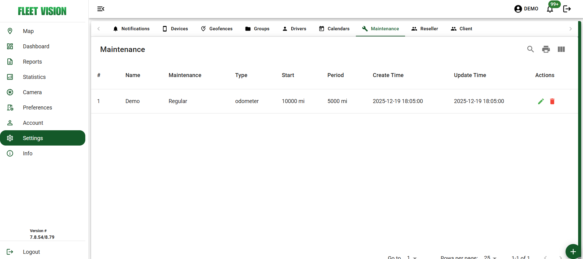The width and height of the screenshot is (583, 259).
Task: Sort by the Update Time column header
Action: point(470,75)
